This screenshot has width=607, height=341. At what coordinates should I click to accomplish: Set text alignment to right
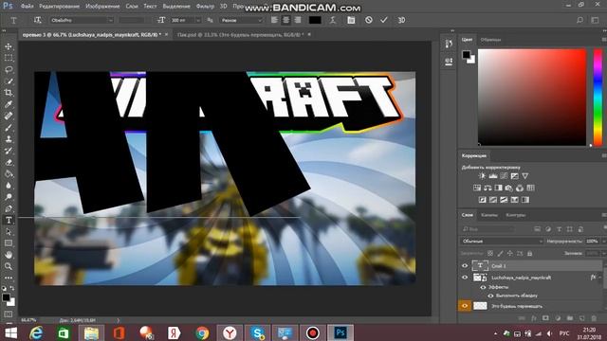point(298,20)
